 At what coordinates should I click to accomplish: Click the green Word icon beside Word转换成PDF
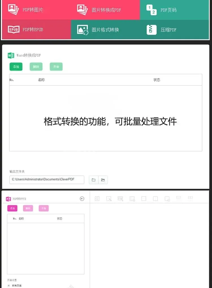[x=11, y=55]
